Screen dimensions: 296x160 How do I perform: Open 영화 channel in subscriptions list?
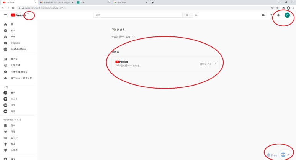(13, 111)
